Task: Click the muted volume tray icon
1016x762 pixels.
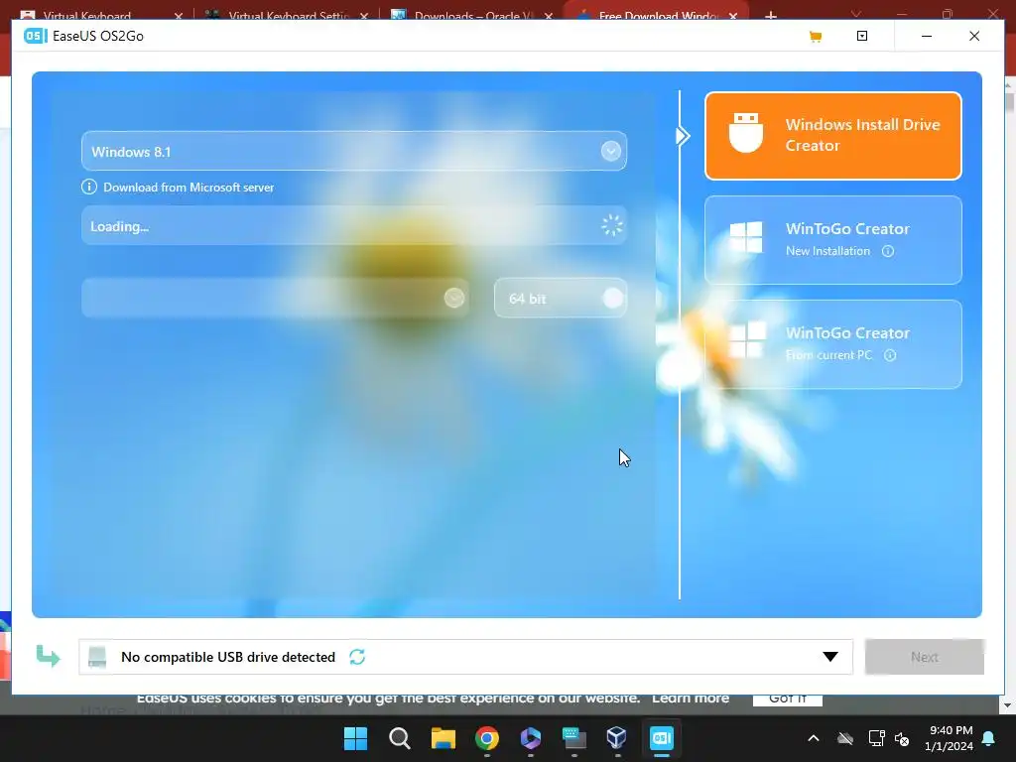Action: pyautogui.click(x=902, y=738)
